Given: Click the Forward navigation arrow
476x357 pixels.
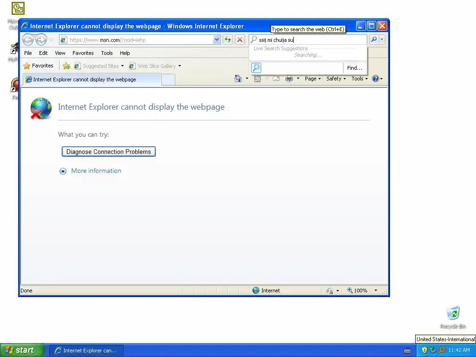Looking at the screenshot, I should tap(41, 40).
